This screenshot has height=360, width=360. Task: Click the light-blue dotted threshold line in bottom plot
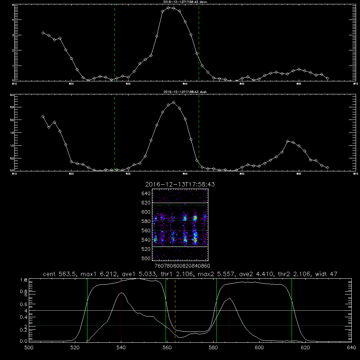190,325
